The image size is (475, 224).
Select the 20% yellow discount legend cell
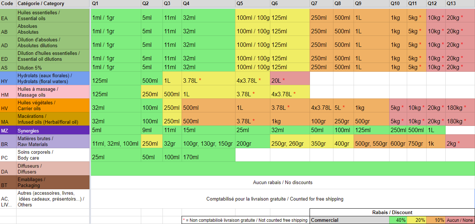(417, 220)
